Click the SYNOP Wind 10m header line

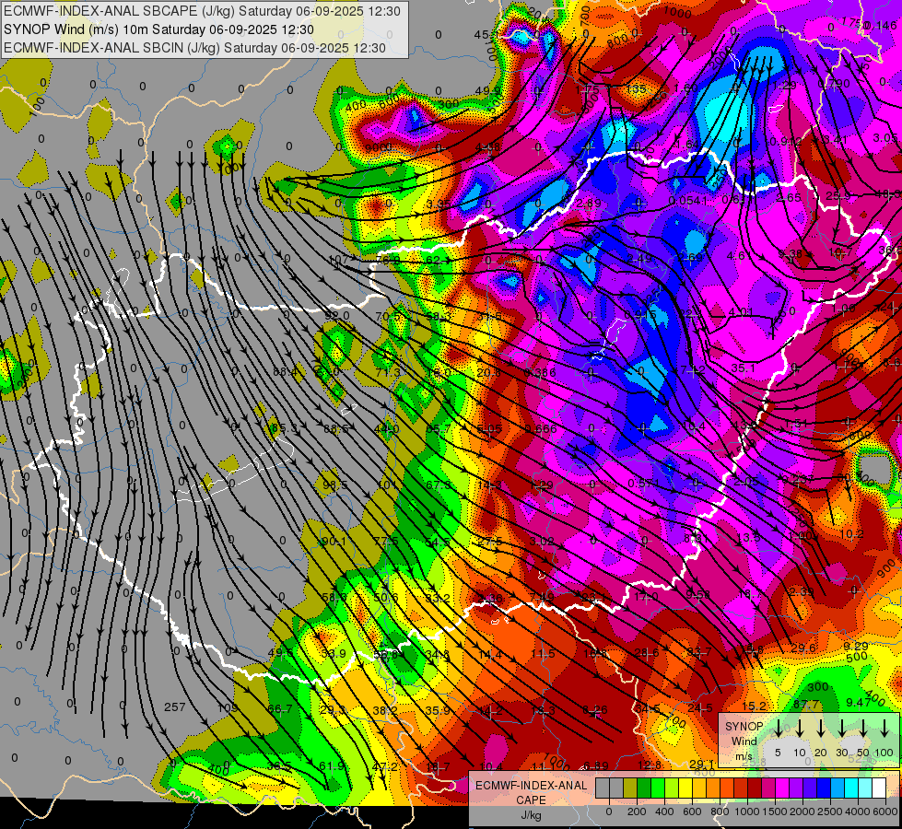(x=158, y=29)
